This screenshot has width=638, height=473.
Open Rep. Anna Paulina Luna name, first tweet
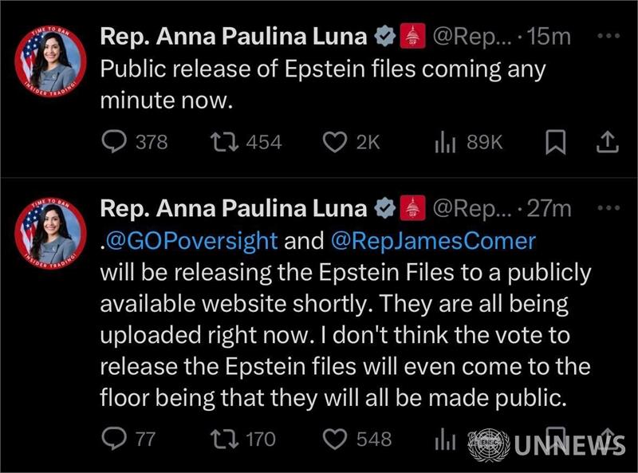tap(234, 36)
